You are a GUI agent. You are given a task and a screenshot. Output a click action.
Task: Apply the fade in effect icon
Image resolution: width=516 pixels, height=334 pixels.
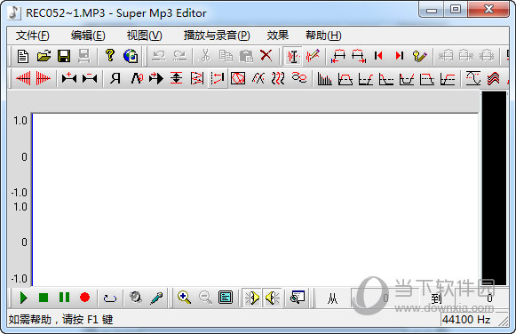[x=23, y=78]
